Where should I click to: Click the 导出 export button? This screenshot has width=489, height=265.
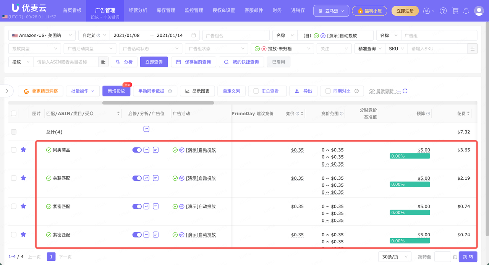click(303, 91)
